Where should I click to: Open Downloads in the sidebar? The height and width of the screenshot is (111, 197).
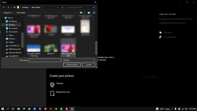pyautogui.click(x=12, y=32)
